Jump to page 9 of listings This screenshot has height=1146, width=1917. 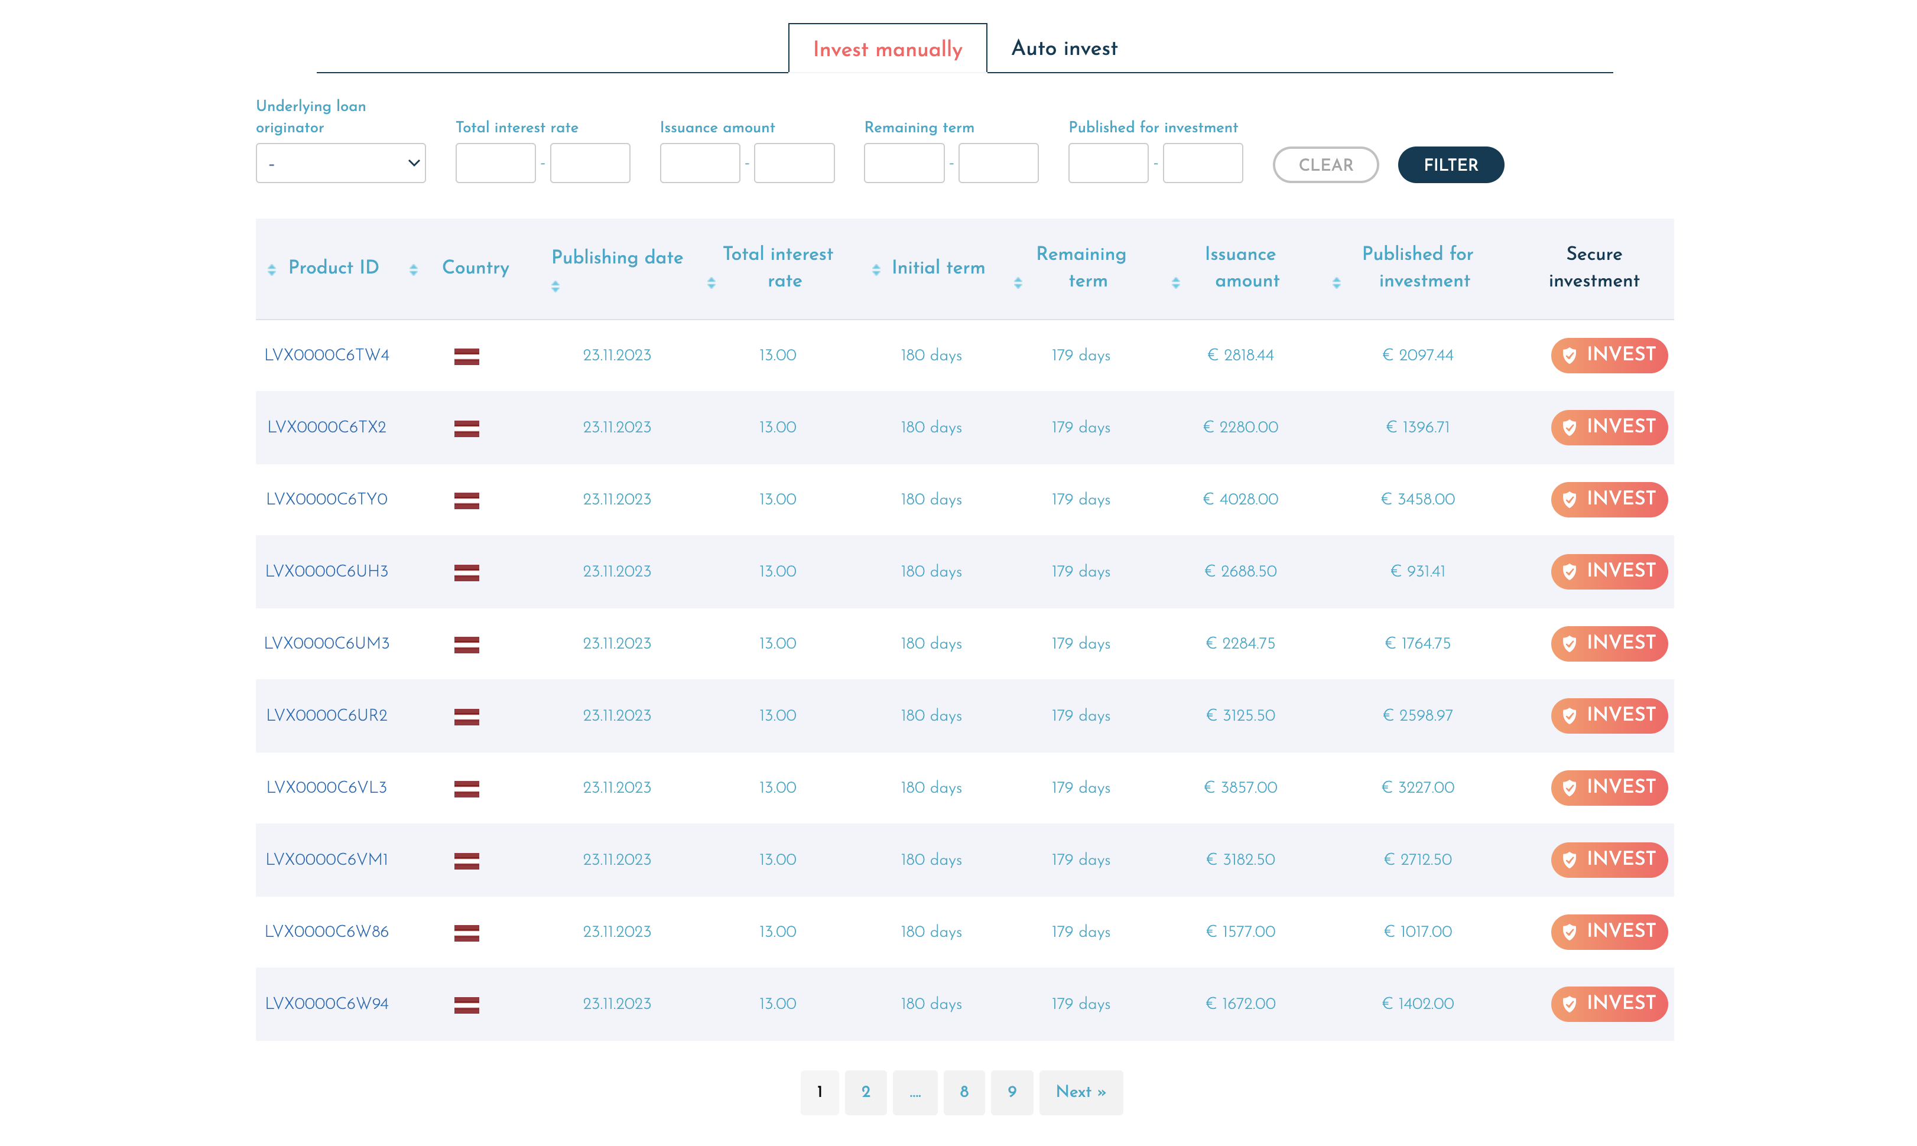click(1011, 1092)
